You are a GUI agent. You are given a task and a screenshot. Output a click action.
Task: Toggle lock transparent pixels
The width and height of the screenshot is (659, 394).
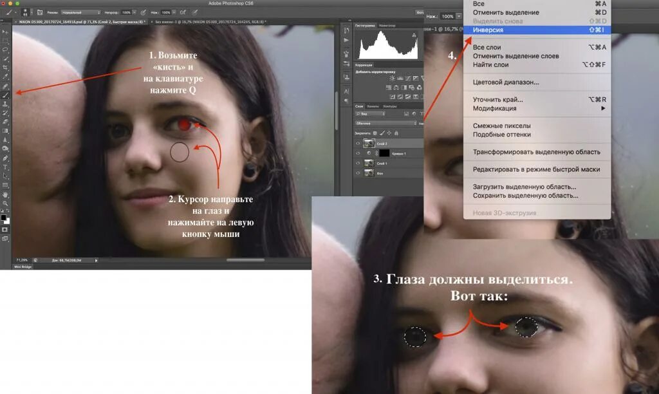[375, 133]
